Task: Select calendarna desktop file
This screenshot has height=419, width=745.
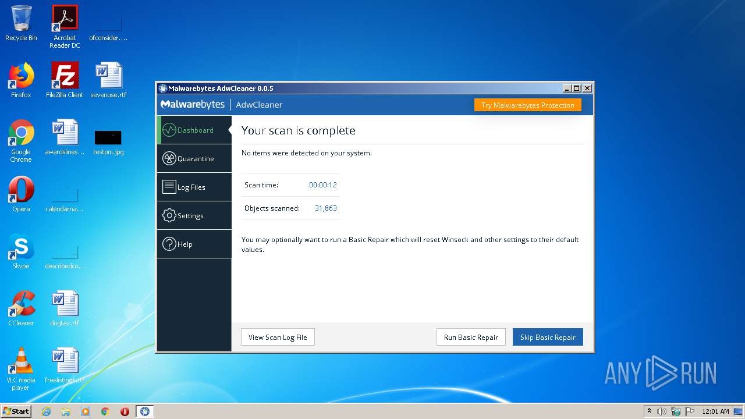Action: coord(65,199)
